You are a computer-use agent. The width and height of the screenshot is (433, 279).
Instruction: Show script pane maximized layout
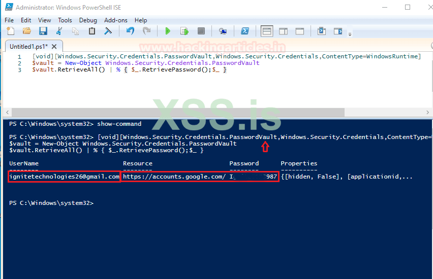click(300, 31)
